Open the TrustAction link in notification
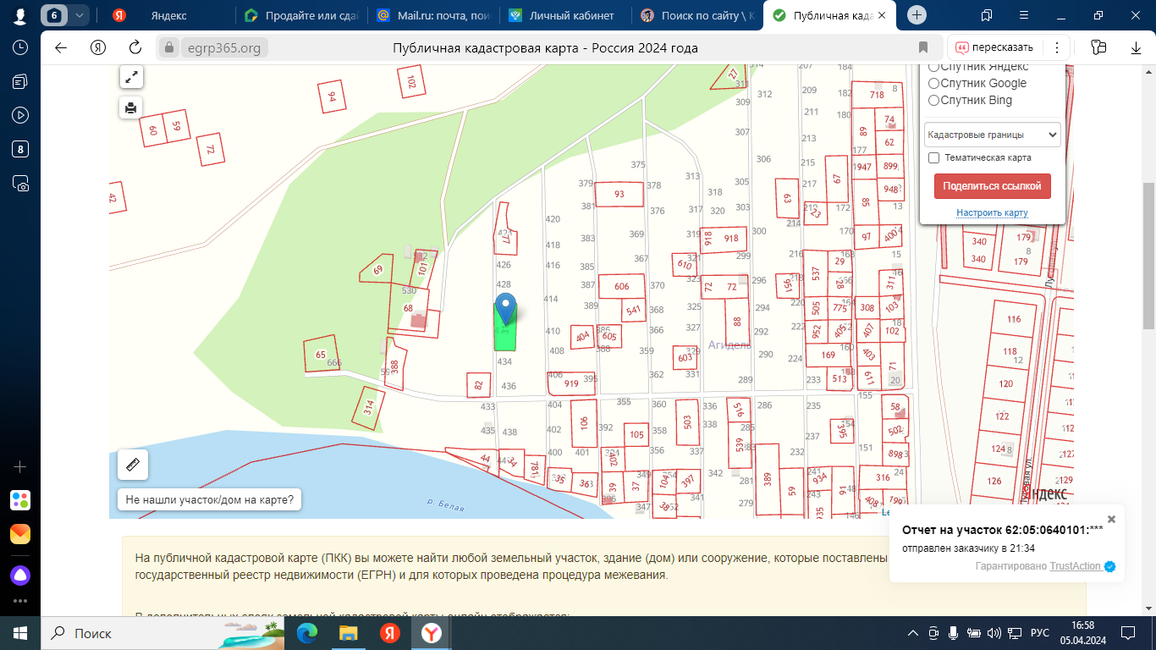Image resolution: width=1156 pixels, height=650 pixels. pos(1076,566)
